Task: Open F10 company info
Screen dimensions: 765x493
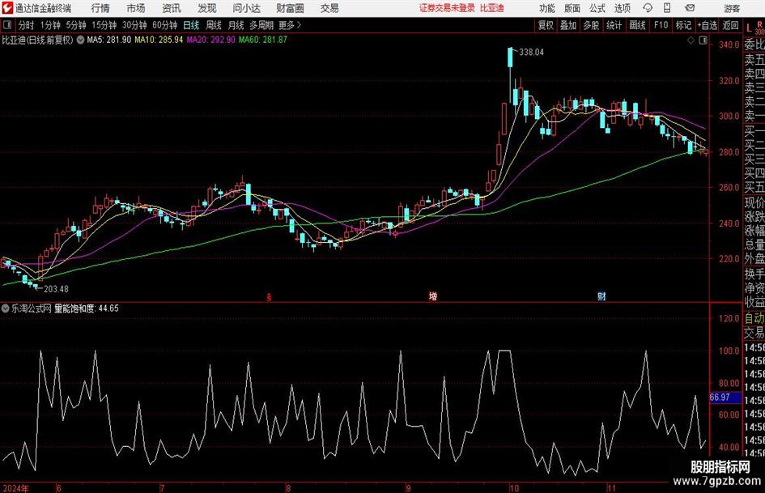Action: point(661,25)
